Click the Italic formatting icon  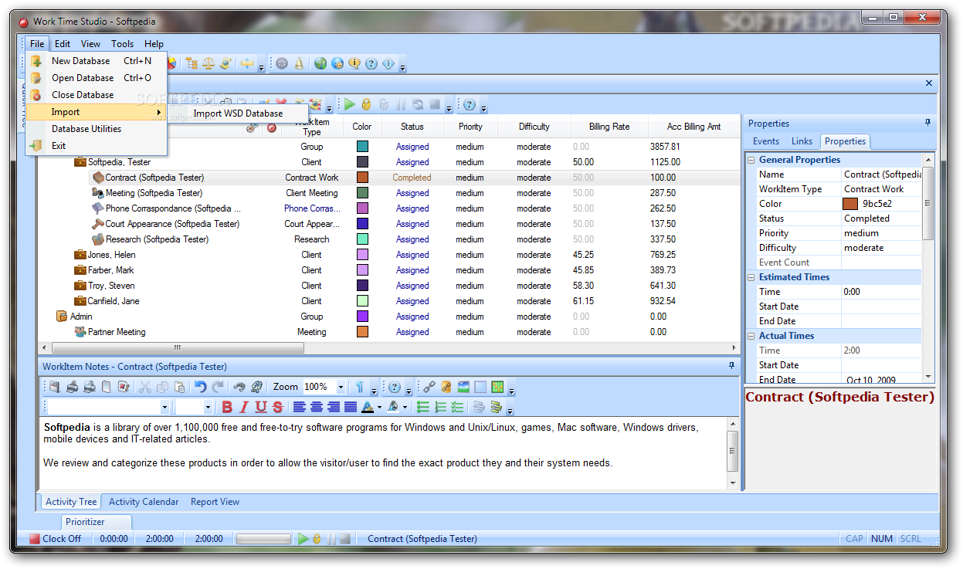pos(244,407)
